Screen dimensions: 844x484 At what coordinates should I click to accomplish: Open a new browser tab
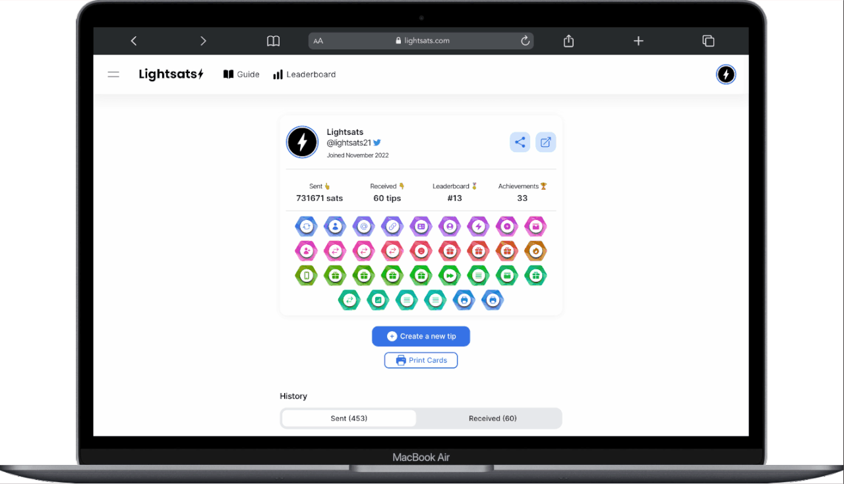click(x=638, y=41)
